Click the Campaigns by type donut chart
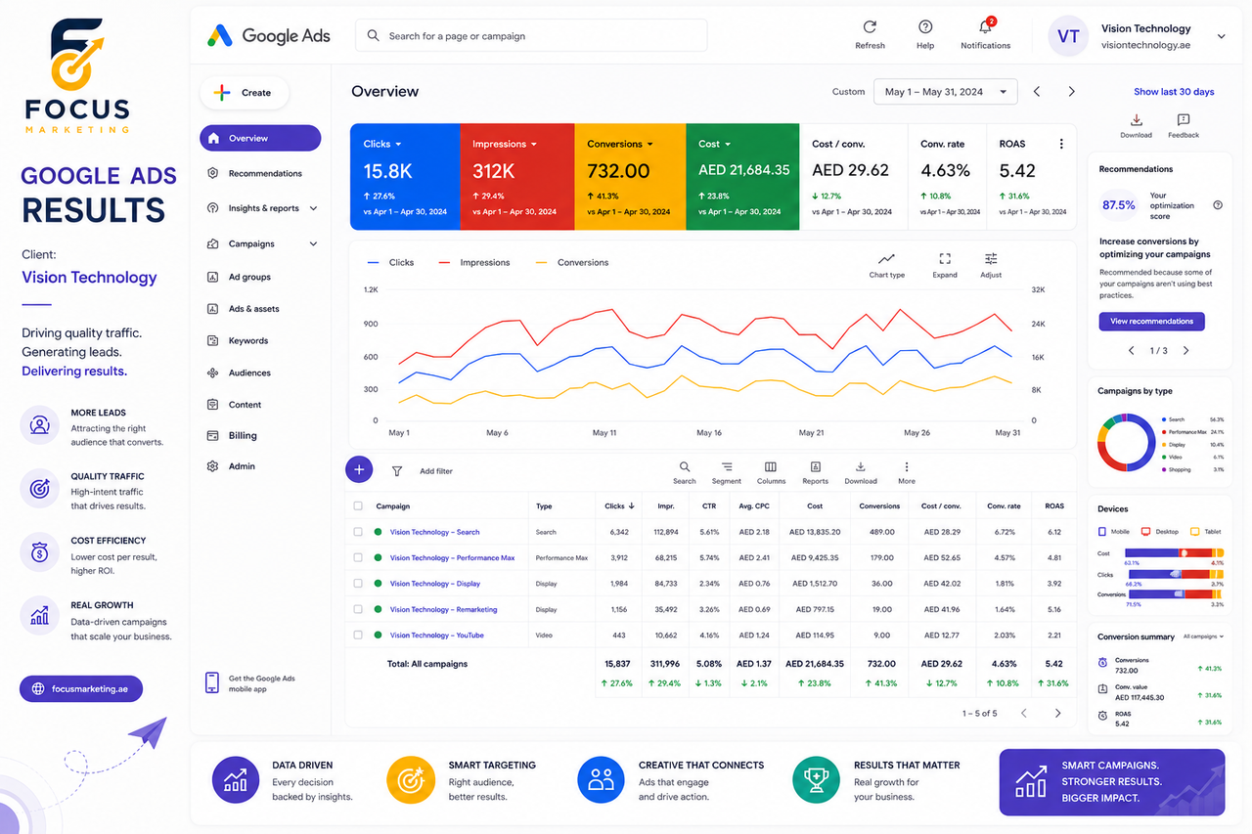Viewport: 1252px width, 834px height. click(1125, 443)
